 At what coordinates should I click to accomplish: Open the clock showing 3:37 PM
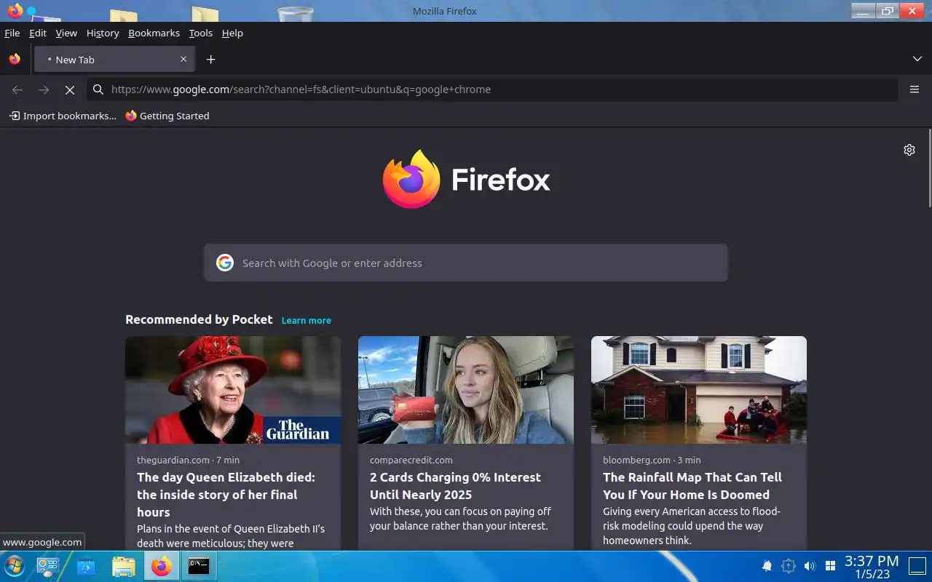point(872,567)
